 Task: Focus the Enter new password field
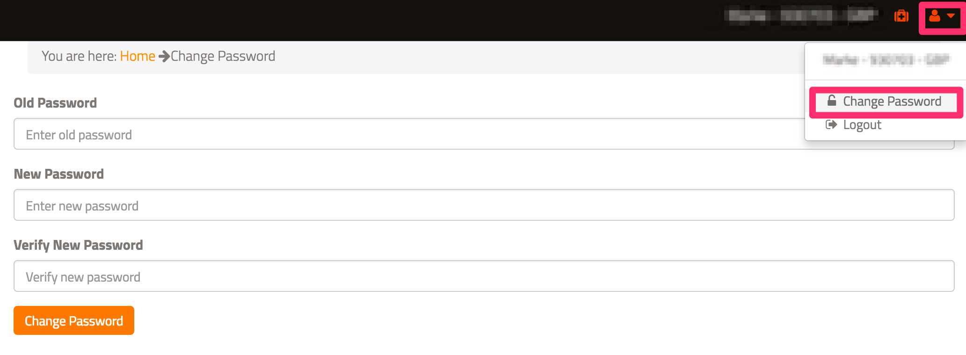pyautogui.click(x=484, y=205)
